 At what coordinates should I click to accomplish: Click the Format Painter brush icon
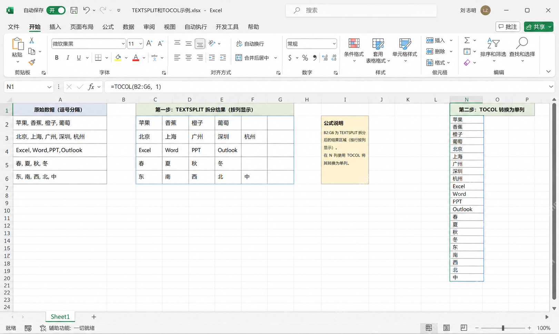32,62
